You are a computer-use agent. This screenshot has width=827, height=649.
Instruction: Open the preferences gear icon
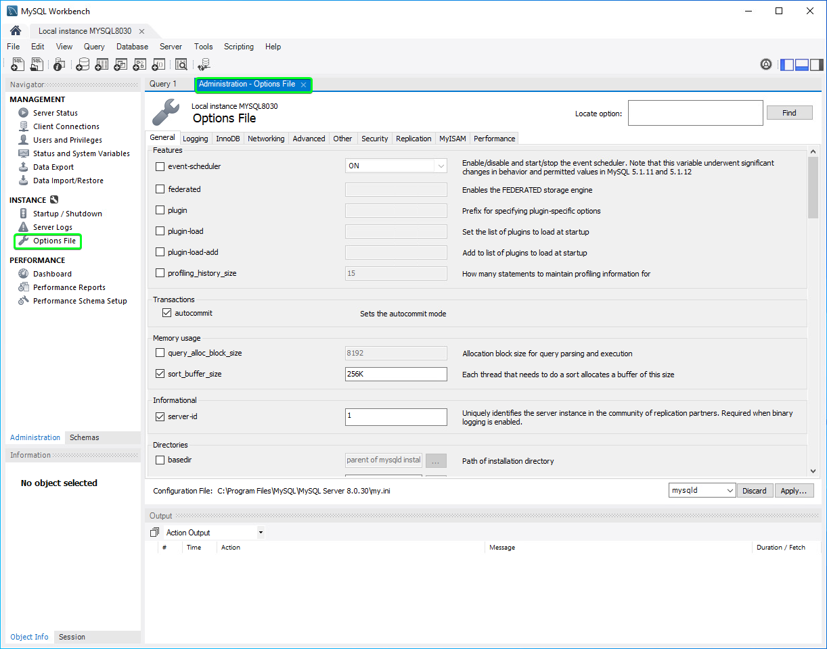[766, 64]
